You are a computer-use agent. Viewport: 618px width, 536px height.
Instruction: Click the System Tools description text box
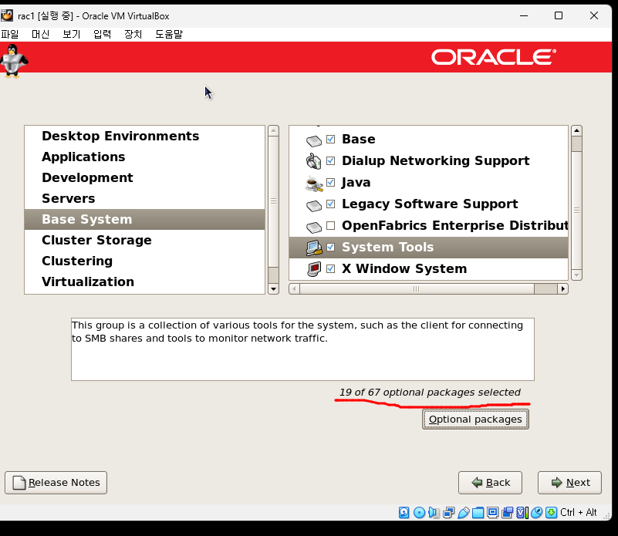pos(302,349)
